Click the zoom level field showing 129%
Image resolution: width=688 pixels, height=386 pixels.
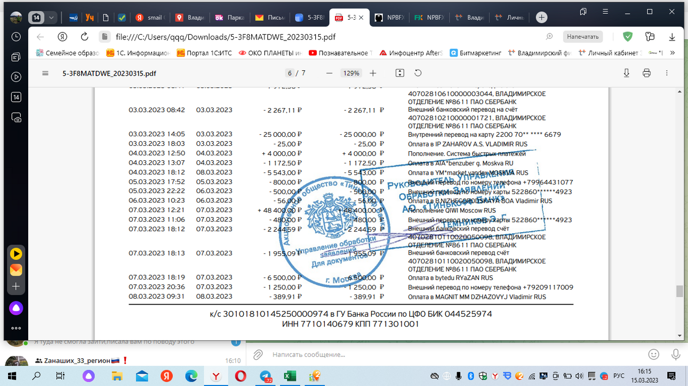[351, 73]
